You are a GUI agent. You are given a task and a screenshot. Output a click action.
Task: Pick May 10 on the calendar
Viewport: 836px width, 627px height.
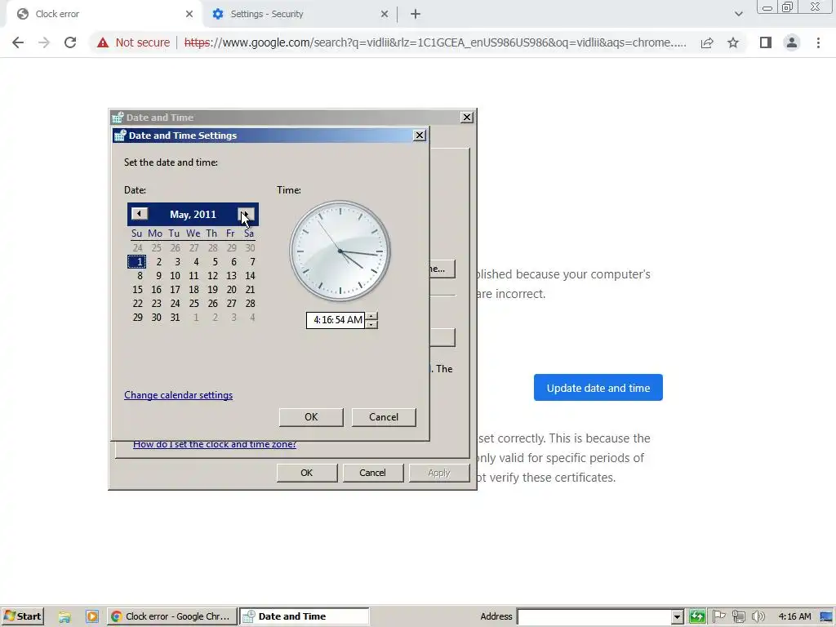point(175,276)
